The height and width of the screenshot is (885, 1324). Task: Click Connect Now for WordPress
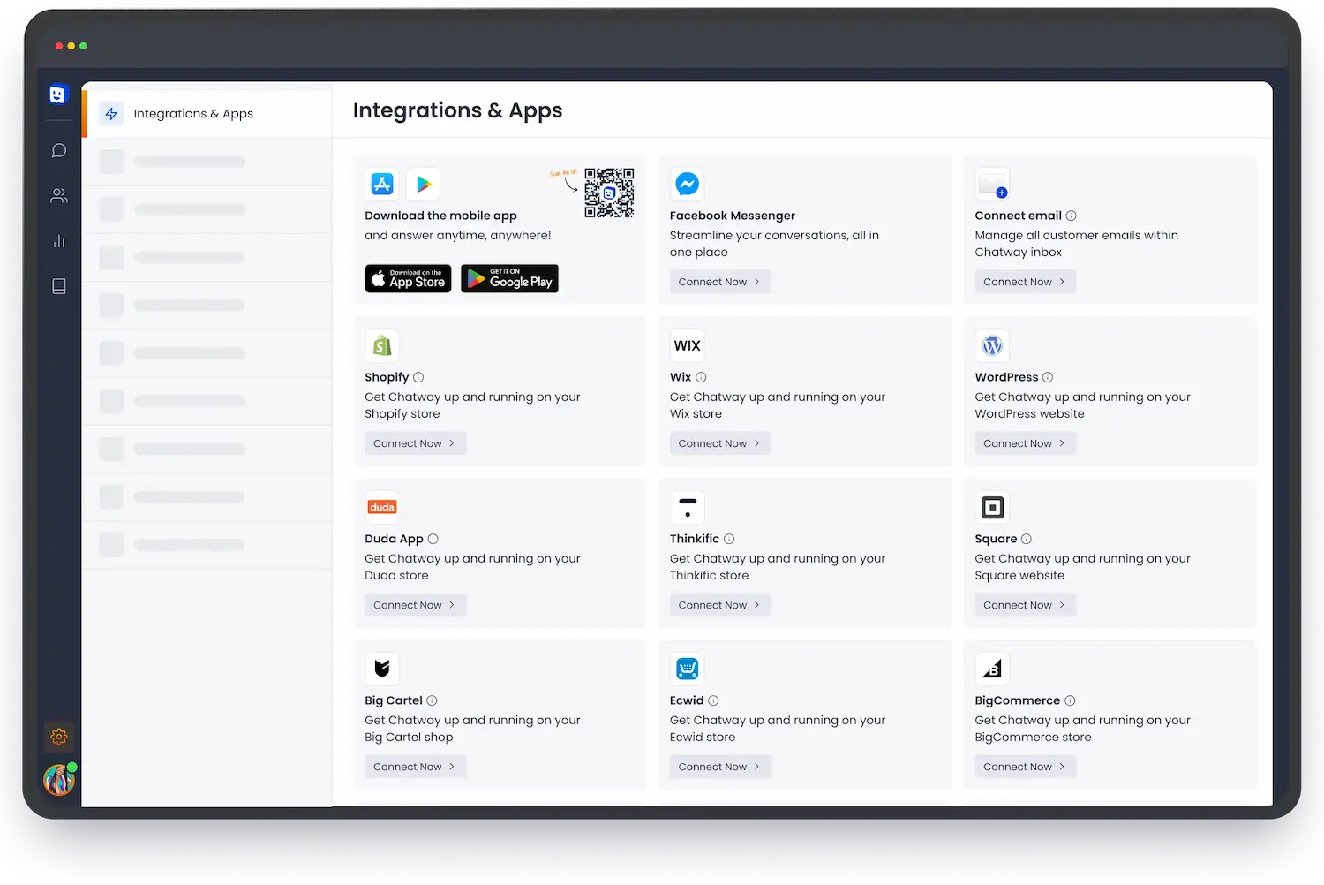[1026, 443]
